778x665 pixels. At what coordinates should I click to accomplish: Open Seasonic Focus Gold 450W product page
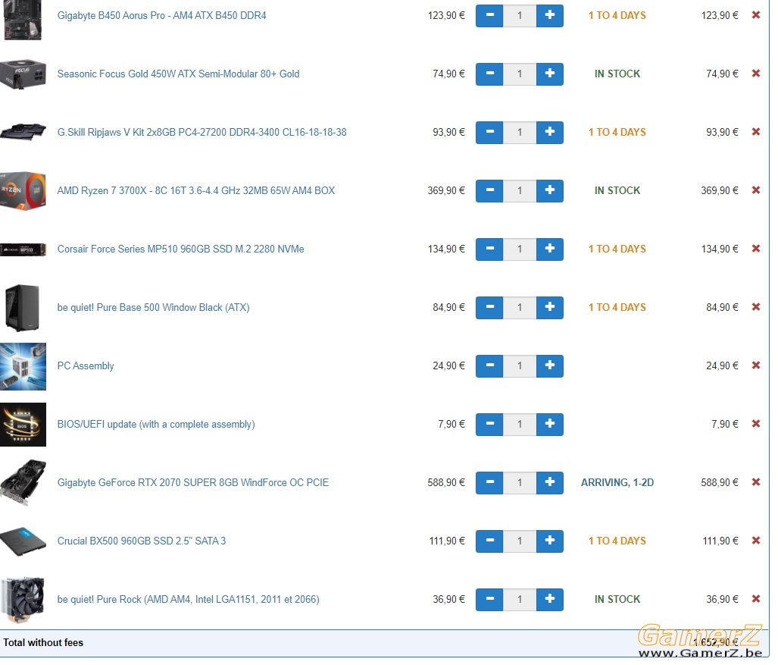tap(178, 74)
